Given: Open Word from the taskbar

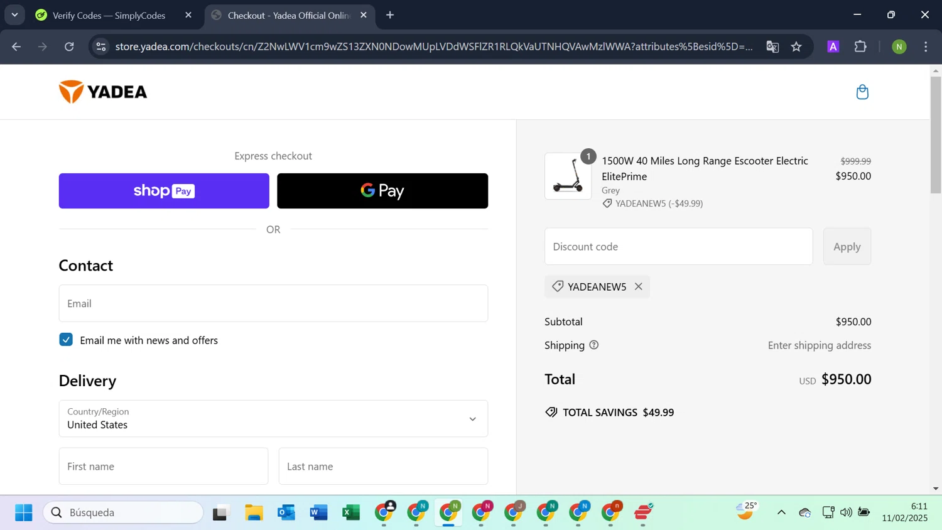Looking at the screenshot, I should click(x=319, y=512).
